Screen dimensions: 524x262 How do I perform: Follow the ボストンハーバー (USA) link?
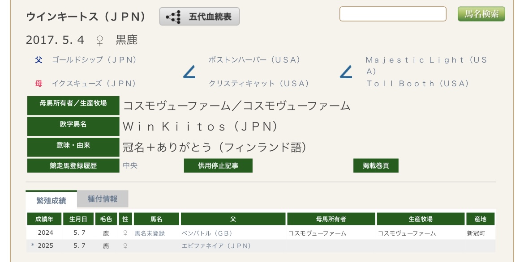254,60
